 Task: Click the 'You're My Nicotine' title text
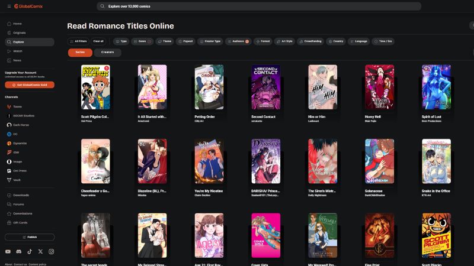pyautogui.click(x=209, y=191)
